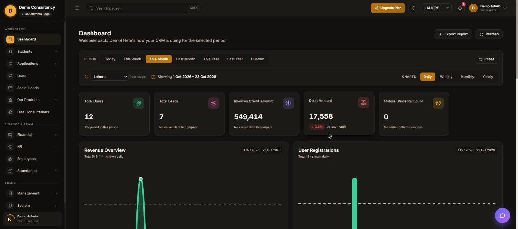The image size is (518, 229).
Task: Expand the Attendance menu chevron
Action: 56,171
